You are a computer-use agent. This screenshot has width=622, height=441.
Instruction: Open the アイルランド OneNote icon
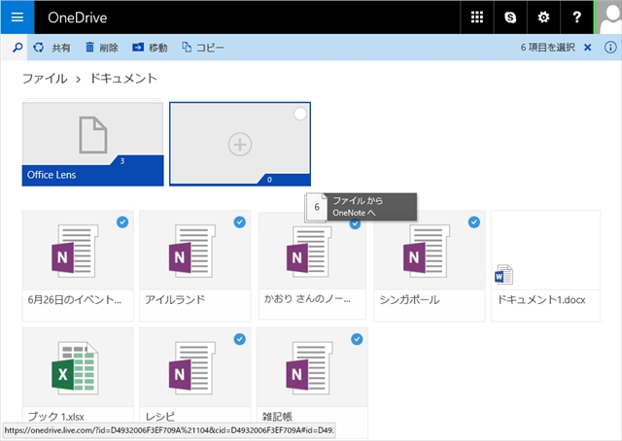pos(192,251)
